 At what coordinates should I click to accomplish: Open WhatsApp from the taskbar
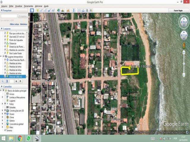click(x=28, y=138)
